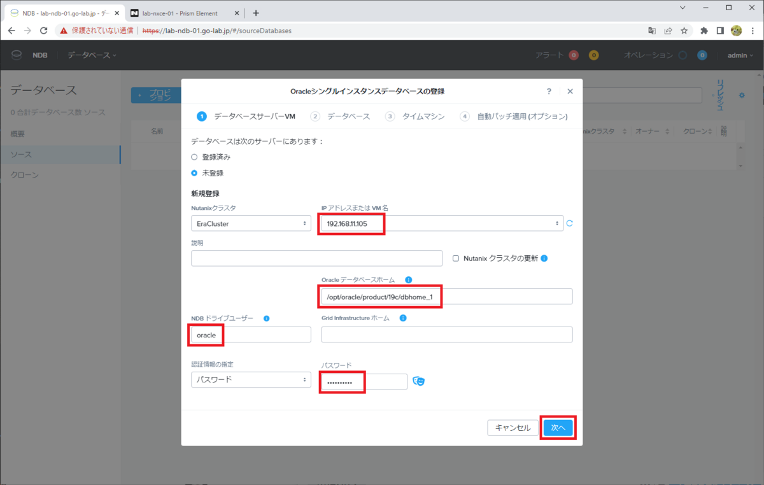This screenshot has height=485, width=764.
Task: Open settings gear icon in databases page
Action: (742, 95)
